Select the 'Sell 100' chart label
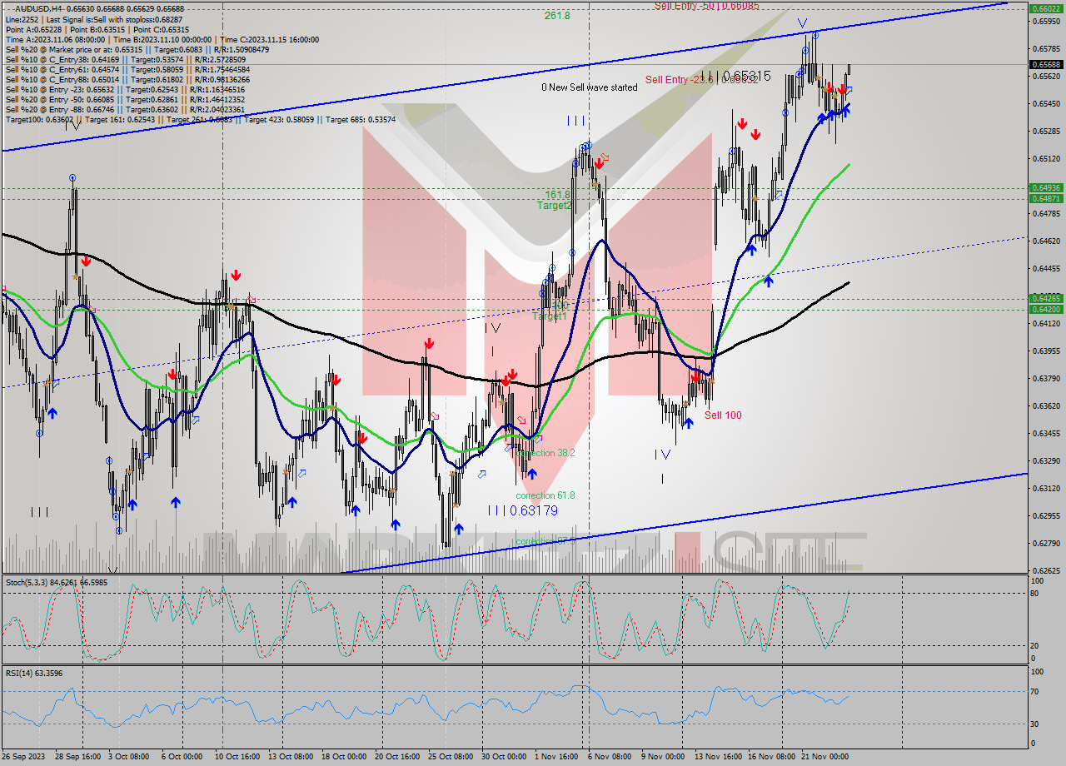Screen dimensions: 1066x766 [723, 415]
